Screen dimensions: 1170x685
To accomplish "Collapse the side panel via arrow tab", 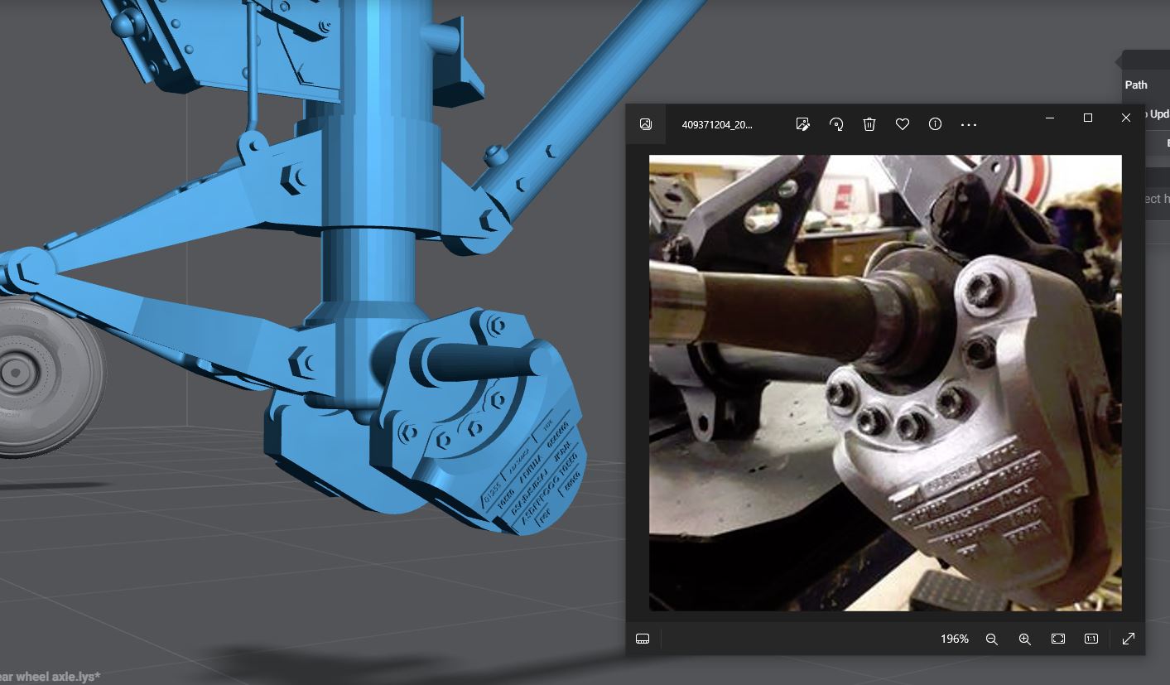I will 1119,60.
